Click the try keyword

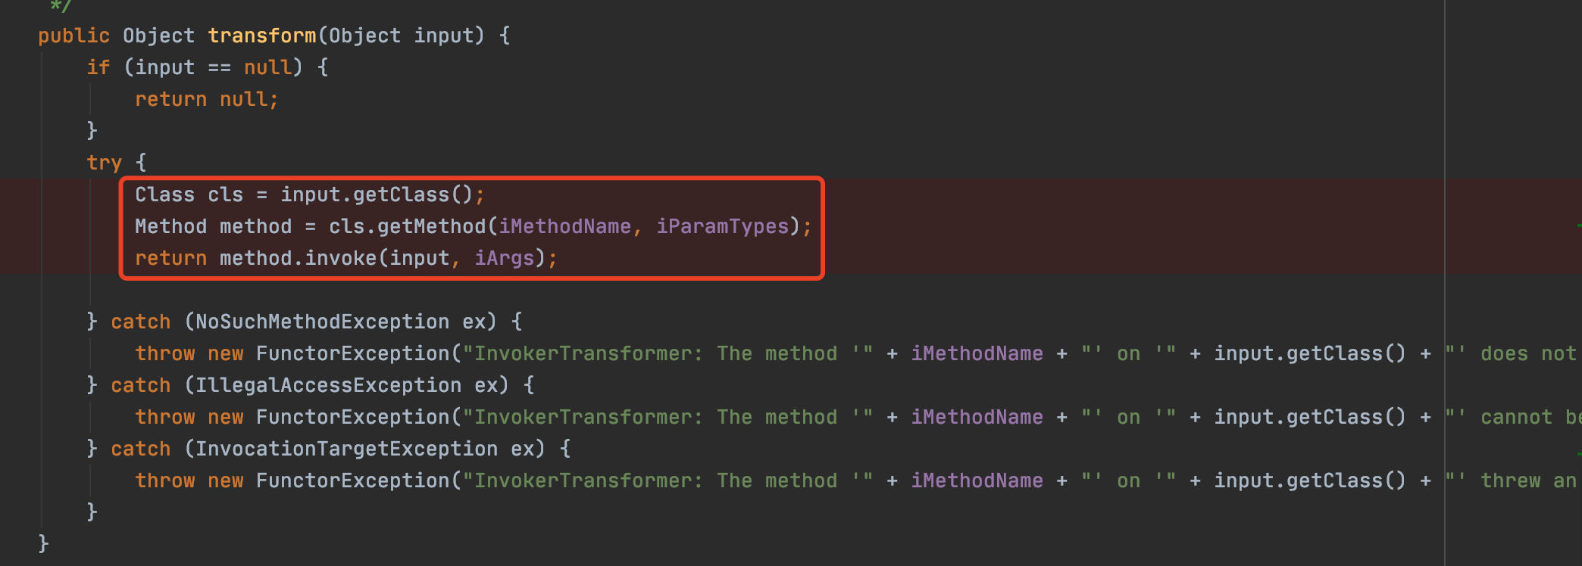click(x=104, y=163)
